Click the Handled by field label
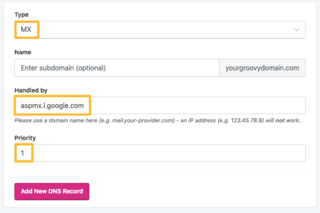The width and height of the screenshot is (320, 213). click(31, 90)
